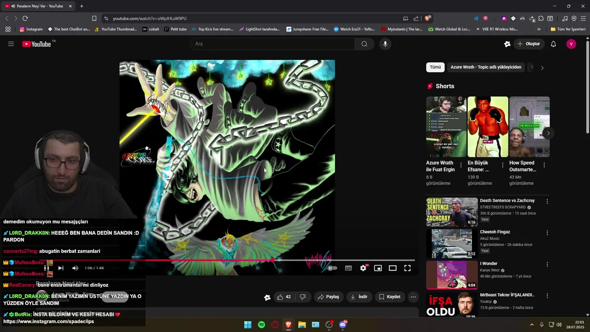Open options for Cheetoh Fingaz video

point(547,233)
